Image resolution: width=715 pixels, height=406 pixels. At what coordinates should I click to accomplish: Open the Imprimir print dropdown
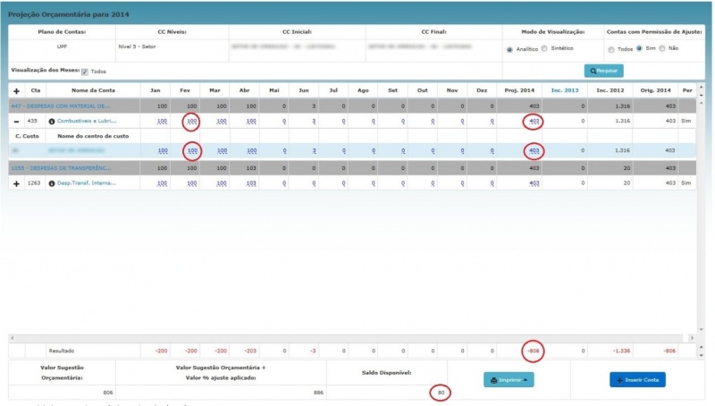coord(509,379)
